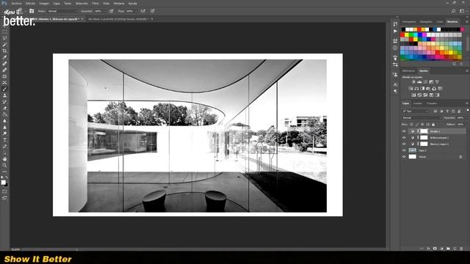The height and width of the screenshot is (264, 470).
Task: Hide the Blanco y negro 1 layer
Action: coord(404,144)
